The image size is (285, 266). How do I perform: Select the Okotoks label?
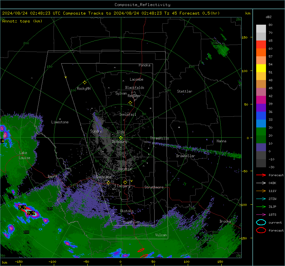pos(127,211)
